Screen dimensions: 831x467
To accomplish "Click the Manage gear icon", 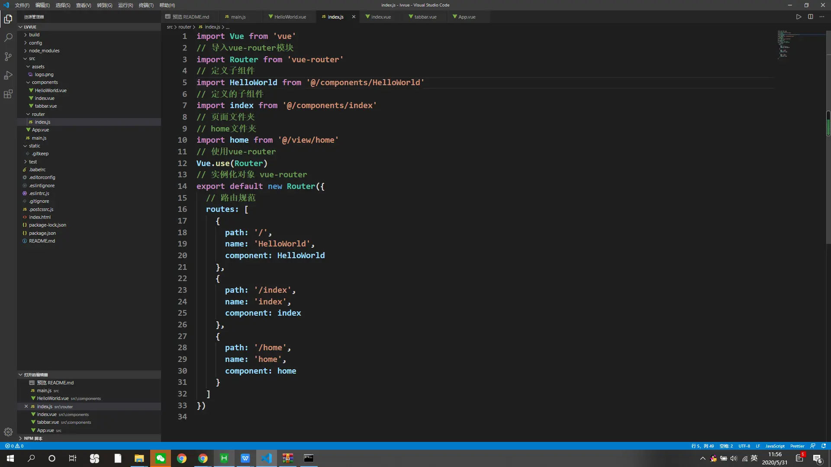I will [8, 432].
